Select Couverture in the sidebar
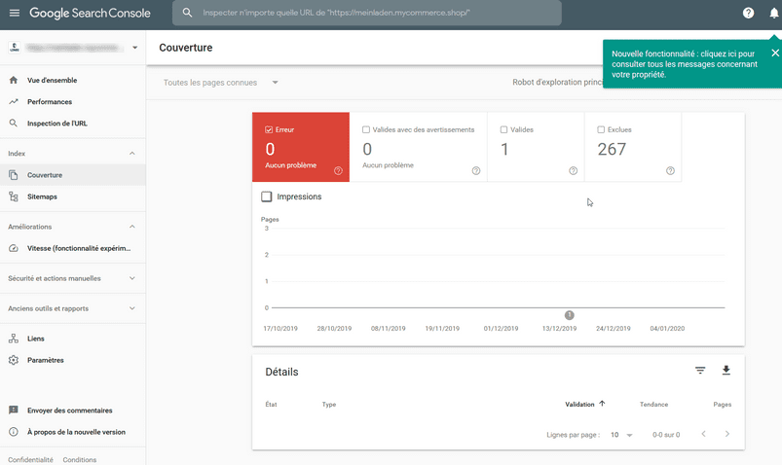 73,175
